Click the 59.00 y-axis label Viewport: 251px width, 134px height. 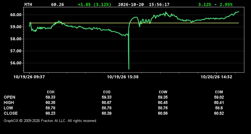point(16,27)
